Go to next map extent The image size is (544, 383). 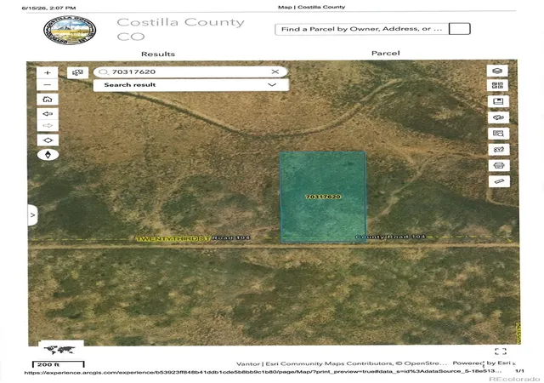(x=48, y=125)
